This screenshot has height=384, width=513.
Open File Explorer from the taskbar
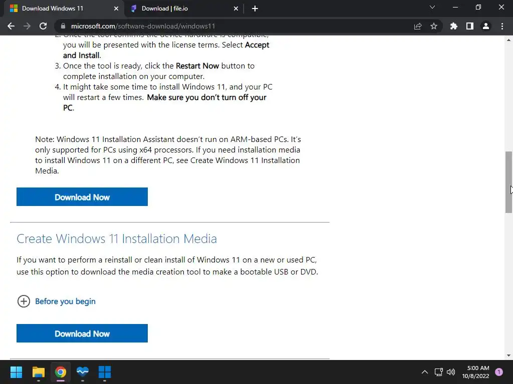[38, 372]
